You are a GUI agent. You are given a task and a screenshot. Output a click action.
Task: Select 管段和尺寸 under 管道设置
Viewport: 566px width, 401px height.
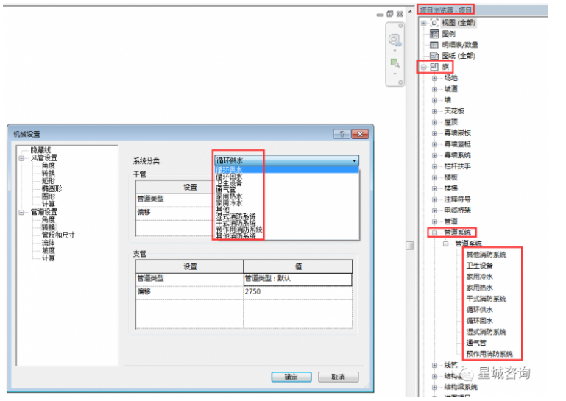pos(58,235)
